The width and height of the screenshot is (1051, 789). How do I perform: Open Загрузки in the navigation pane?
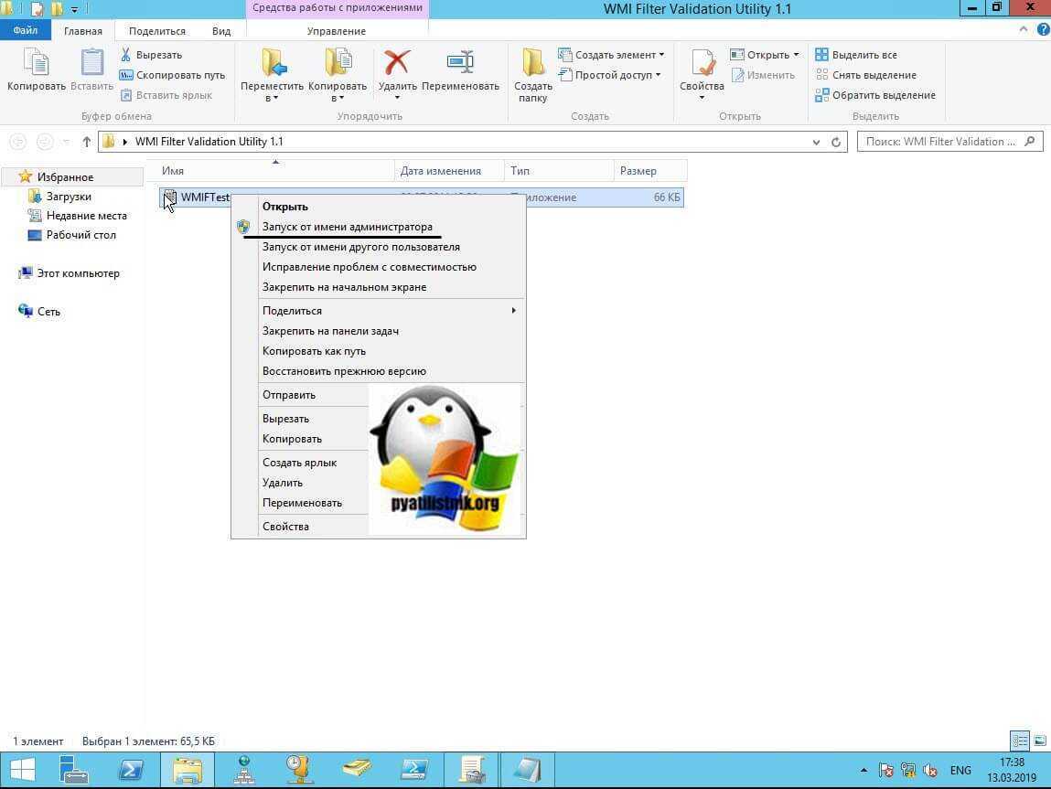pos(69,197)
